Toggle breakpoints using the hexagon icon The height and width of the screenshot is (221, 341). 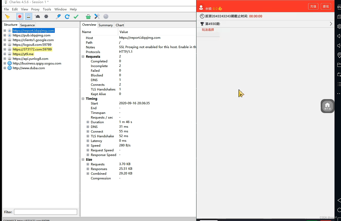click(x=46, y=16)
